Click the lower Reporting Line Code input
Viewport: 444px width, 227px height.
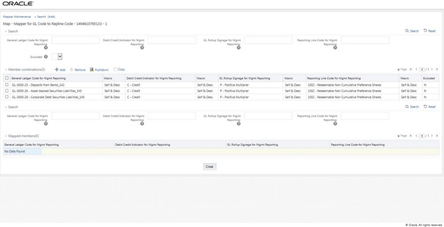click(x=365, y=115)
